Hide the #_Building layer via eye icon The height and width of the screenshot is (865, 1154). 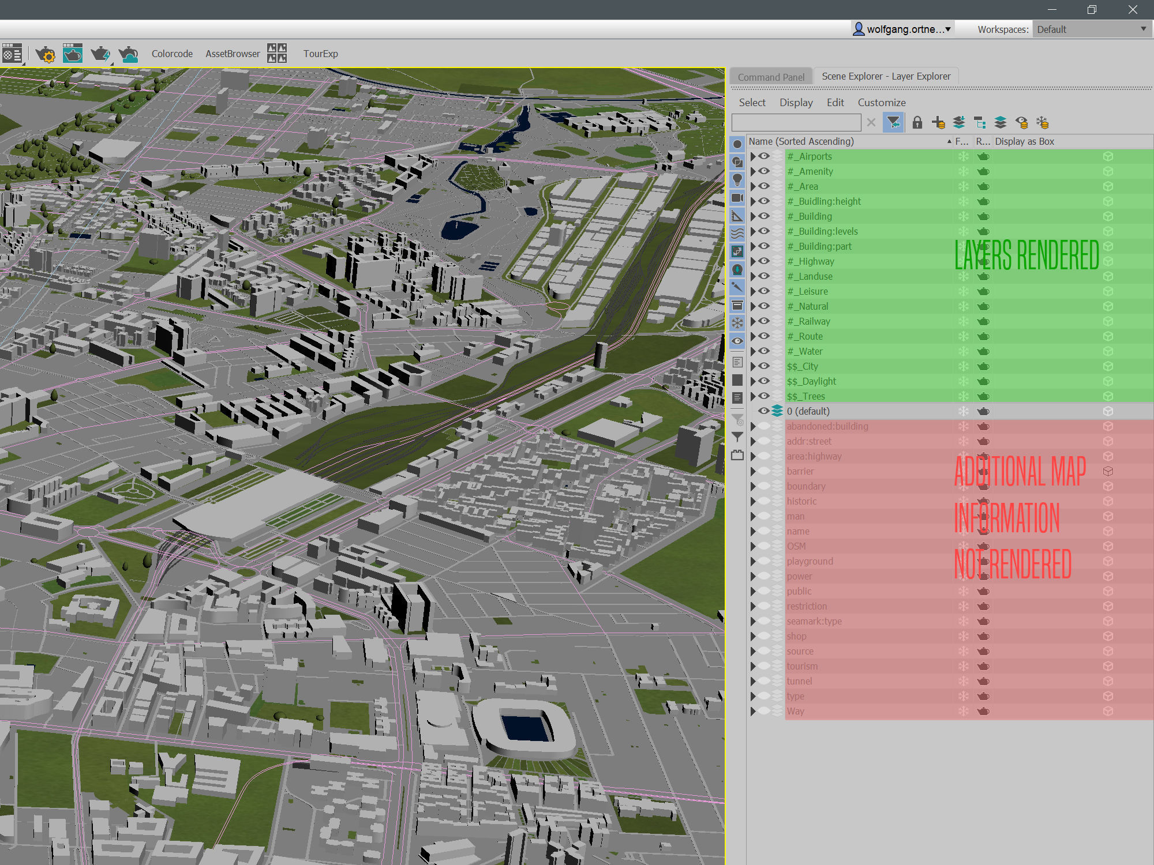coord(764,216)
